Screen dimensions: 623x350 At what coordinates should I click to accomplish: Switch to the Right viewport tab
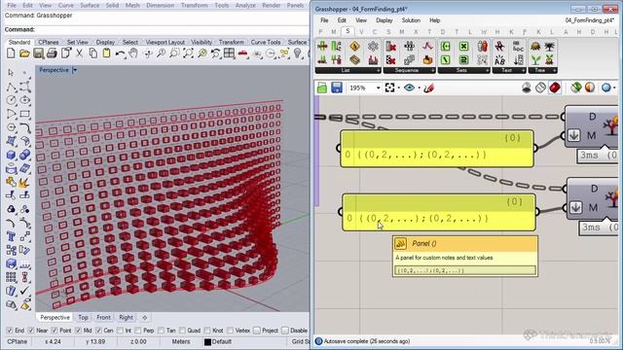point(126,318)
